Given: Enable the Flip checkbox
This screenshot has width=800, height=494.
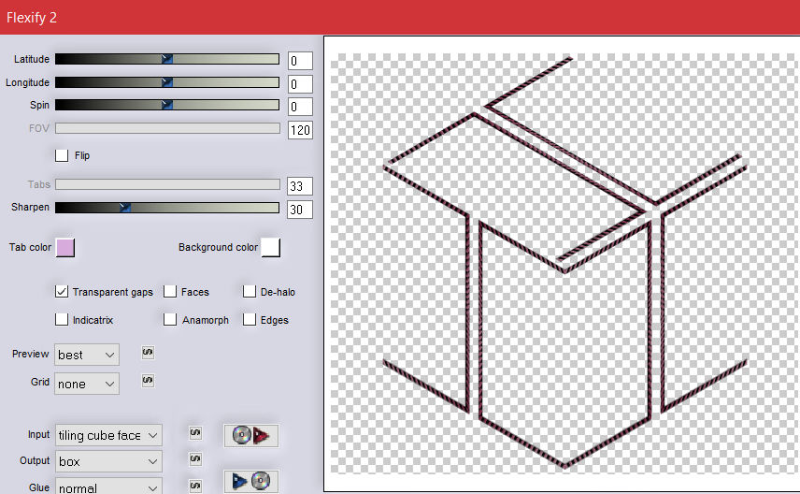Looking at the screenshot, I should point(62,155).
